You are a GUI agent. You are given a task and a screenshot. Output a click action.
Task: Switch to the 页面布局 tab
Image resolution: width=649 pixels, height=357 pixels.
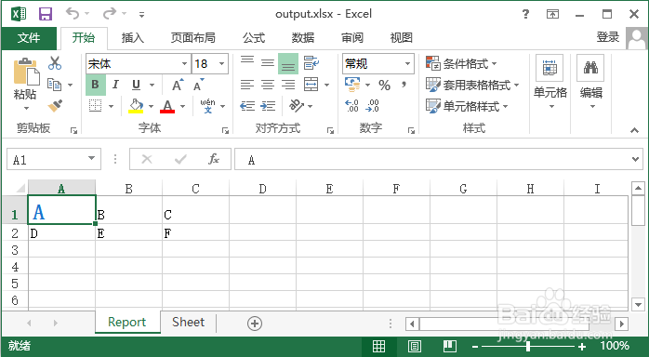click(x=192, y=38)
